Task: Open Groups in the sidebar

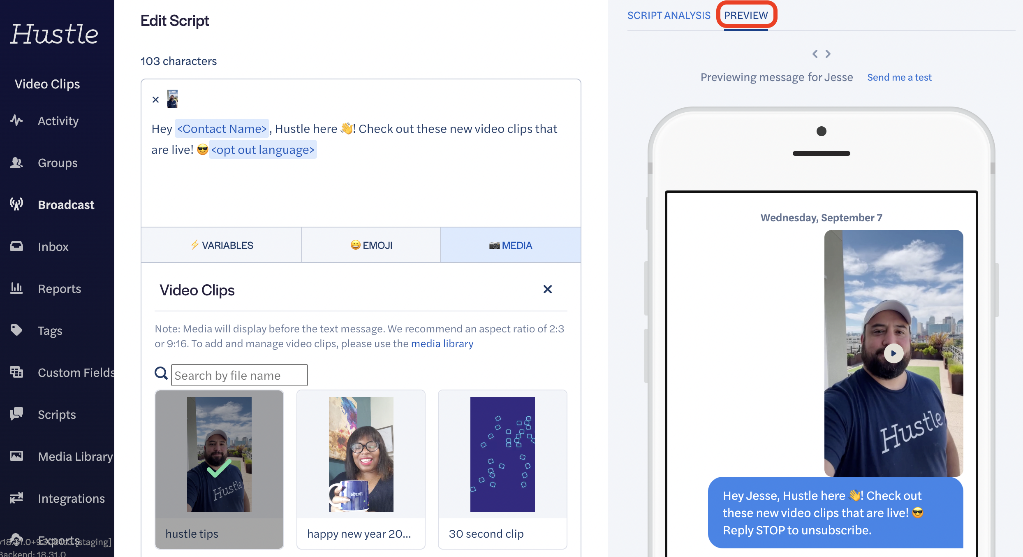Action: (57, 163)
